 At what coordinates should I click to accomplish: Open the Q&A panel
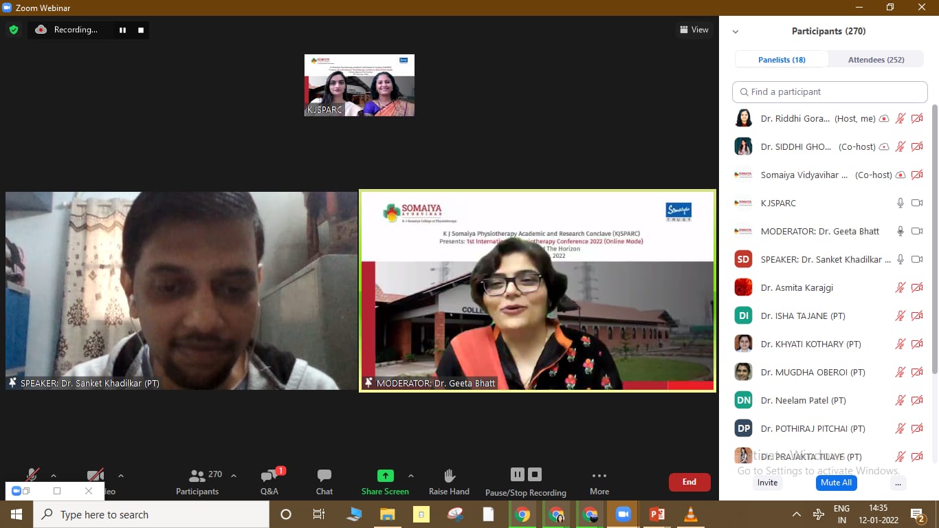pyautogui.click(x=269, y=482)
